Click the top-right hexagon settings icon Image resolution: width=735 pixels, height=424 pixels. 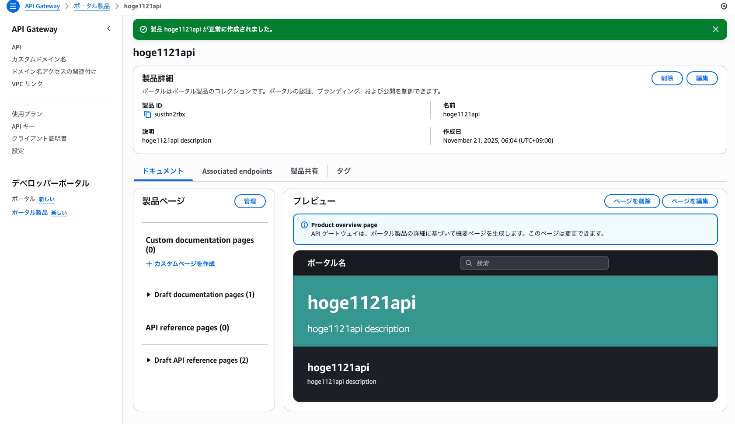tap(724, 6)
